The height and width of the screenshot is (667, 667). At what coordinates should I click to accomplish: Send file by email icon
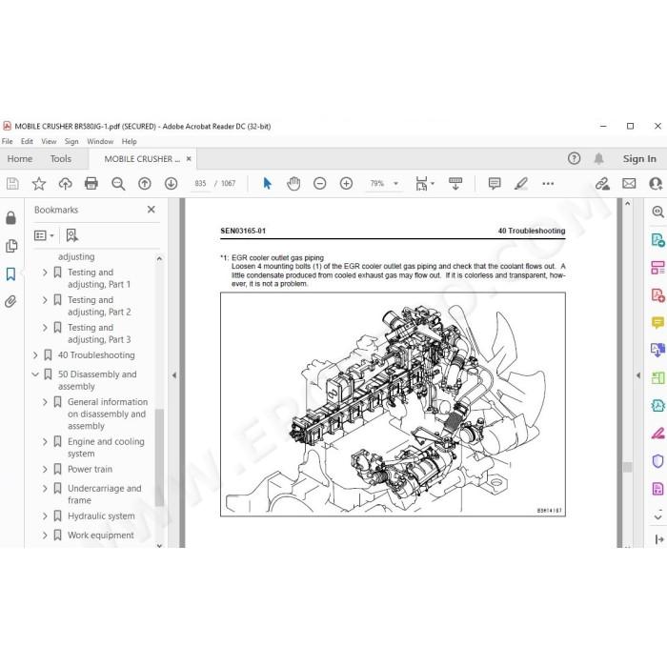tap(629, 183)
